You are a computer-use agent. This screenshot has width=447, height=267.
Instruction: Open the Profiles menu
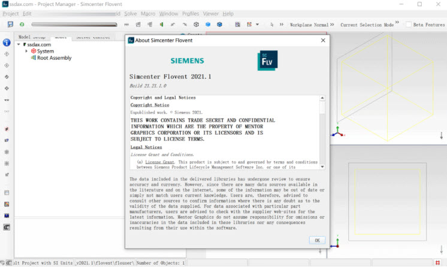coord(191,13)
